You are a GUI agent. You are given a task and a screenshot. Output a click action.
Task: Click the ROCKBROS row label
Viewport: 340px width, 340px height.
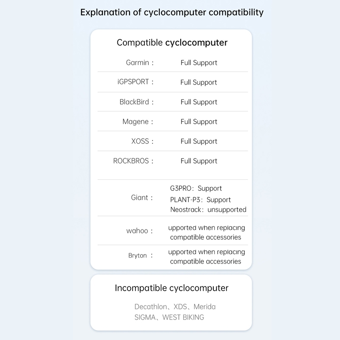131,161
